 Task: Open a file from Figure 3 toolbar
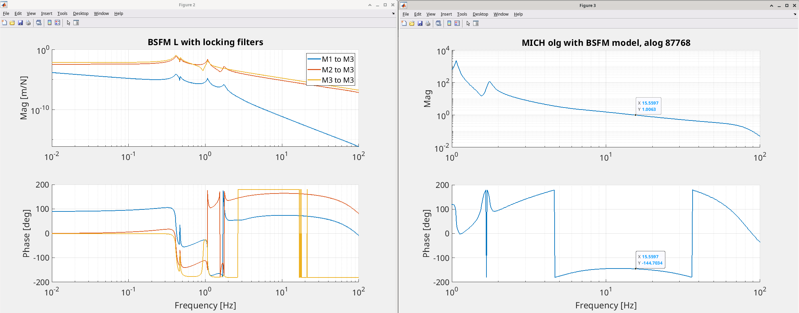[412, 23]
